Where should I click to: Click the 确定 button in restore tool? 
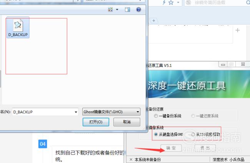[171, 148]
